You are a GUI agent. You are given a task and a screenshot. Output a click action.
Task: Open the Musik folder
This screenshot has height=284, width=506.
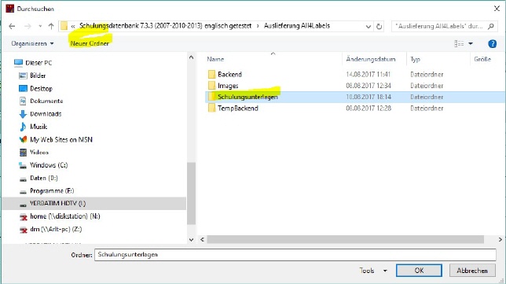(38, 127)
